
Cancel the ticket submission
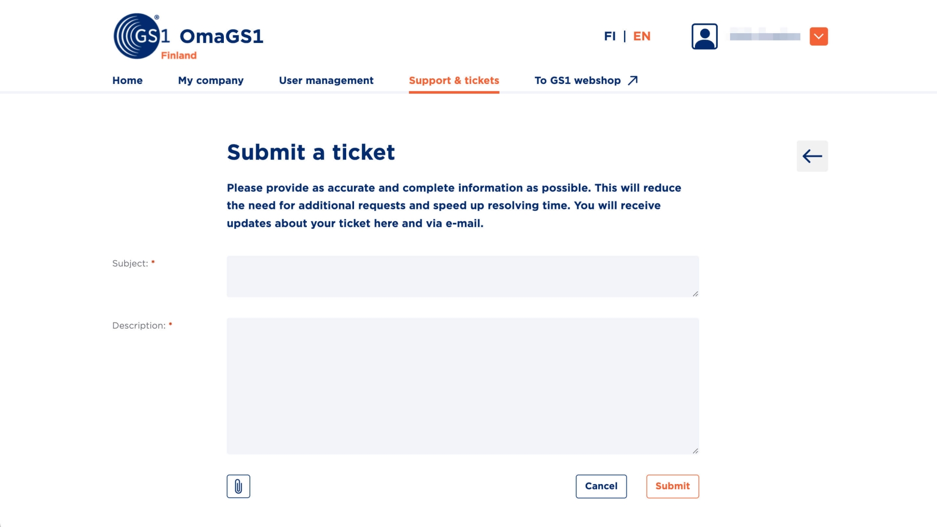coord(601,486)
